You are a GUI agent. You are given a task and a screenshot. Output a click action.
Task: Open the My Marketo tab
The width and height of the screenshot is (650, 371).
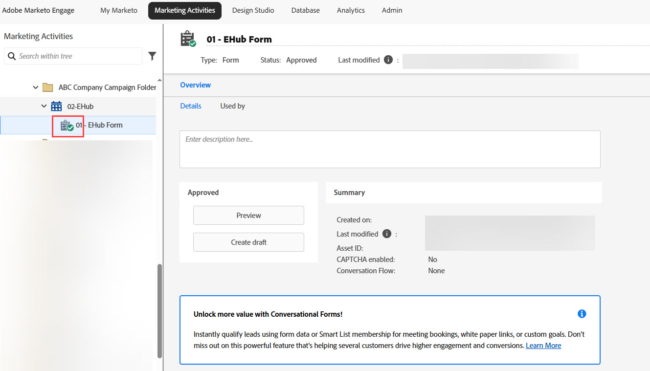click(119, 10)
